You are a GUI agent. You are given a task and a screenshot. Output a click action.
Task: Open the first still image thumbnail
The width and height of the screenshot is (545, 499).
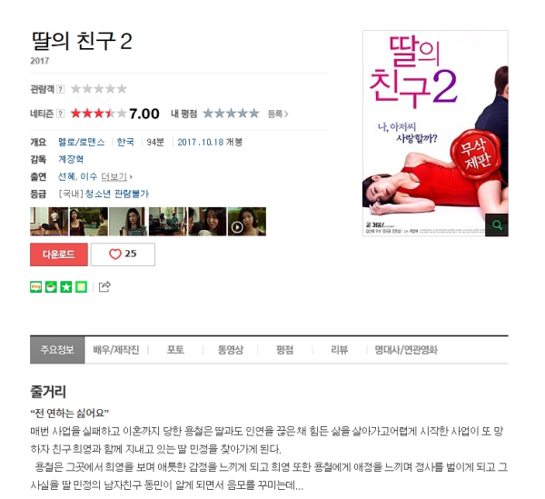(49, 222)
